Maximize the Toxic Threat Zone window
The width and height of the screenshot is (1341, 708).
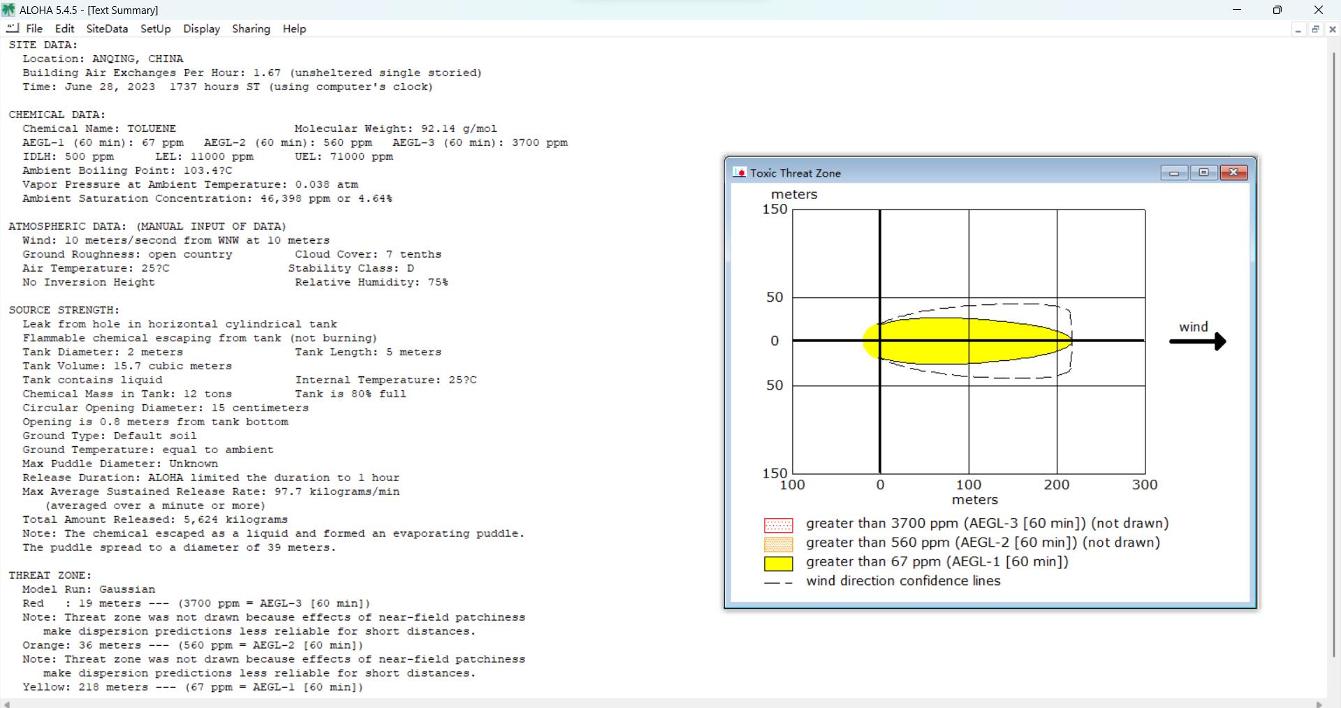tap(1203, 172)
